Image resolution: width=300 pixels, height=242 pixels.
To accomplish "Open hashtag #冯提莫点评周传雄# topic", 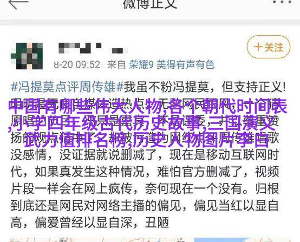I will (67, 87).
